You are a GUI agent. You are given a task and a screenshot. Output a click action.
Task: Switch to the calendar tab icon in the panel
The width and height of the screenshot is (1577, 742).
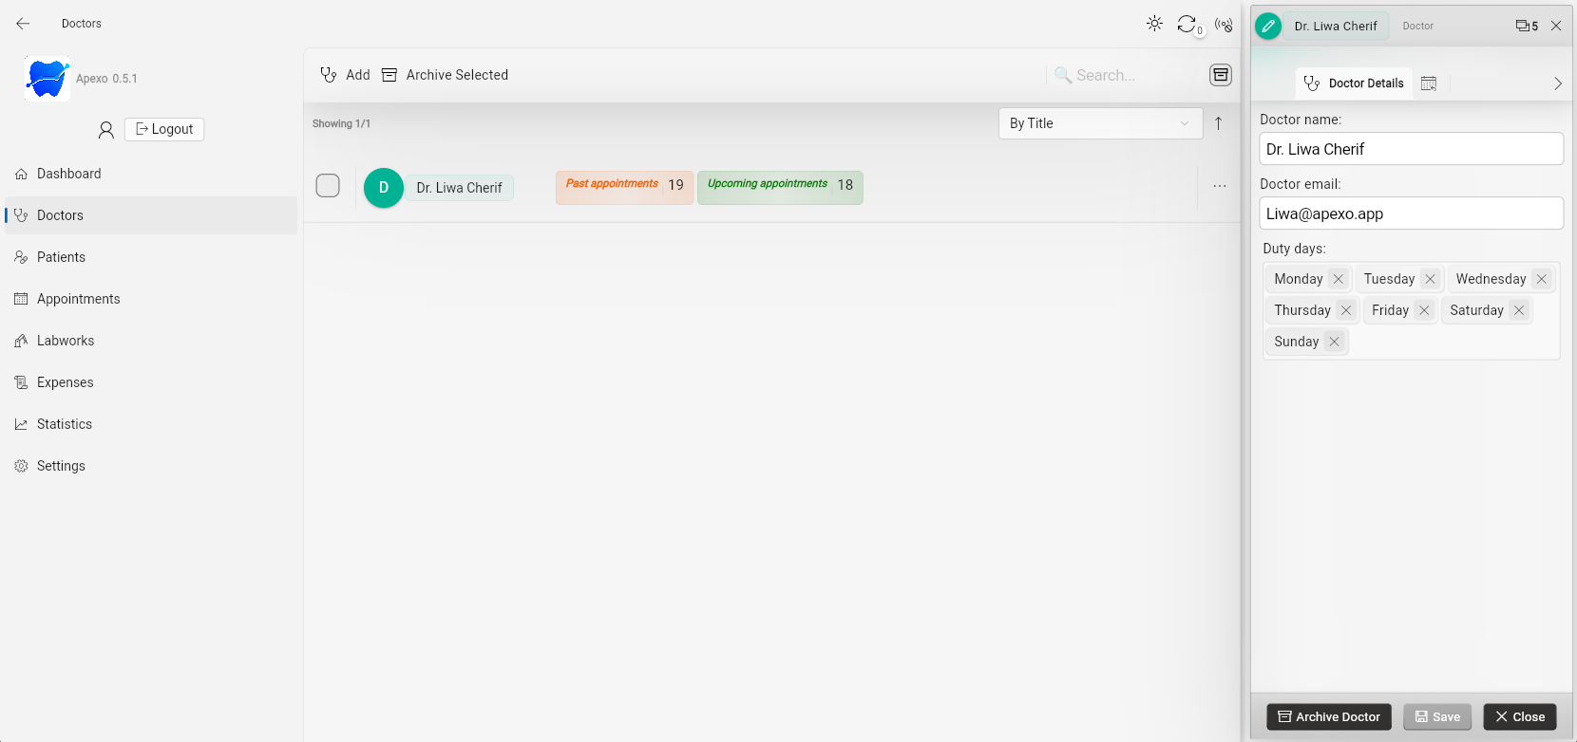(1429, 83)
